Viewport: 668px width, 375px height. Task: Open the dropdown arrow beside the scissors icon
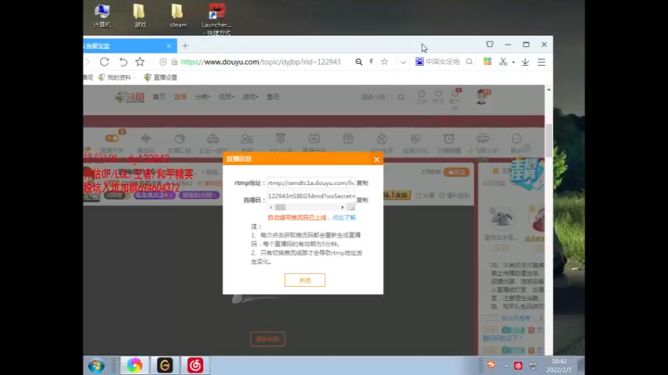pyautogui.click(x=514, y=62)
